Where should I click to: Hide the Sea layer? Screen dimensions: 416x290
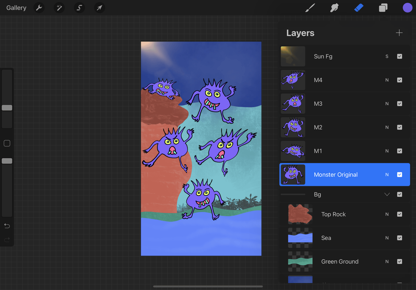click(399, 238)
